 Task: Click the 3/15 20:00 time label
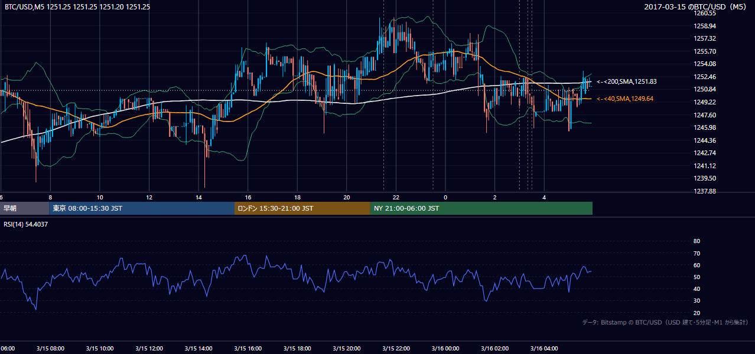pyautogui.click(x=346, y=349)
